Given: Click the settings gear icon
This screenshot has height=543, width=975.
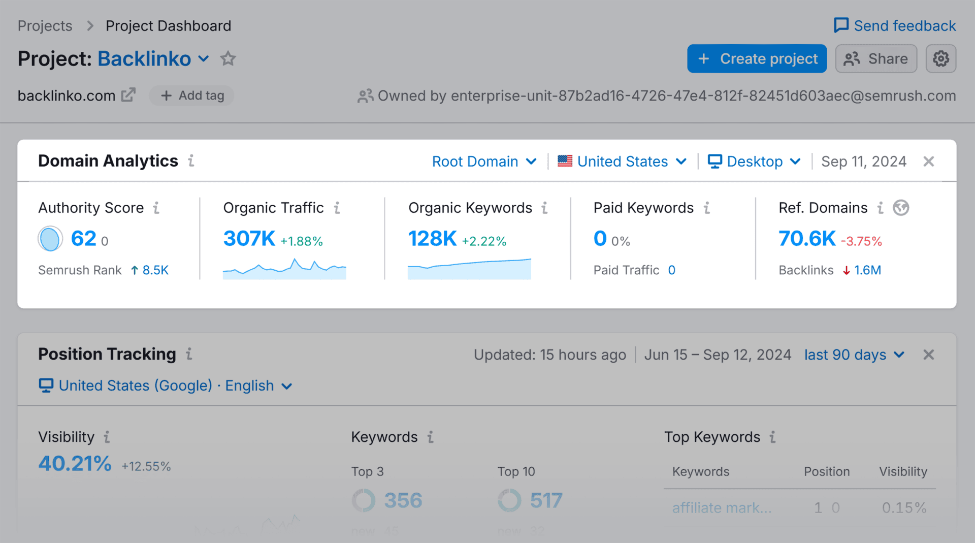Looking at the screenshot, I should tap(941, 58).
